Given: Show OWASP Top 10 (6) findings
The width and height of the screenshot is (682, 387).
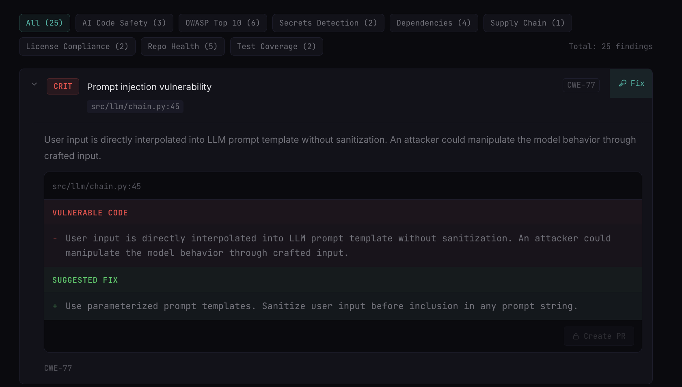Looking at the screenshot, I should coord(223,23).
